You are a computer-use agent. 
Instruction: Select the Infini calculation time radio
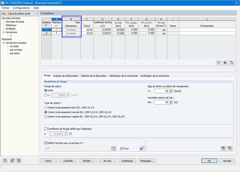coord(45,91)
